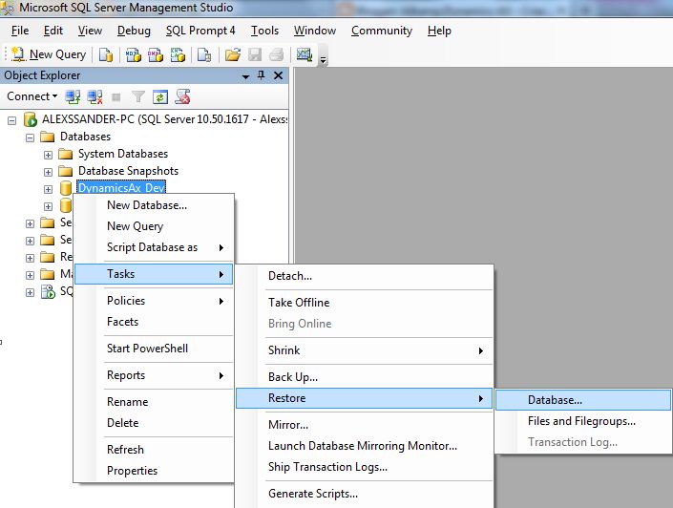The width and height of the screenshot is (673, 508).
Task: Open Script Database as submenu
Action: tap(155, 247)
